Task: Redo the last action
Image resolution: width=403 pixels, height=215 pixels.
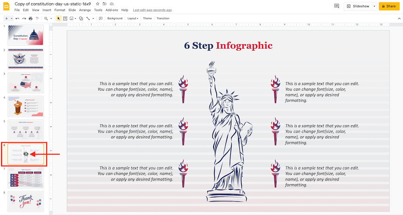Action: 24,18
